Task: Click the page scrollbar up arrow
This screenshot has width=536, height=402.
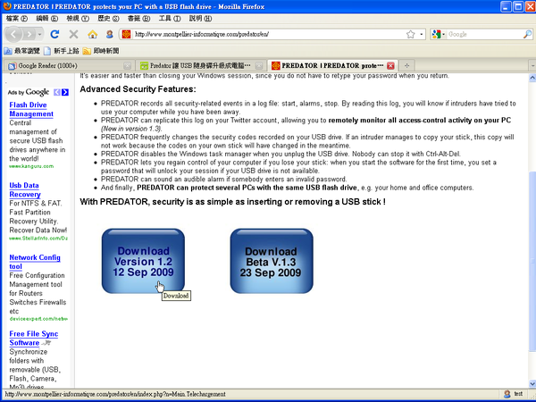Action: tap(532, 78)
